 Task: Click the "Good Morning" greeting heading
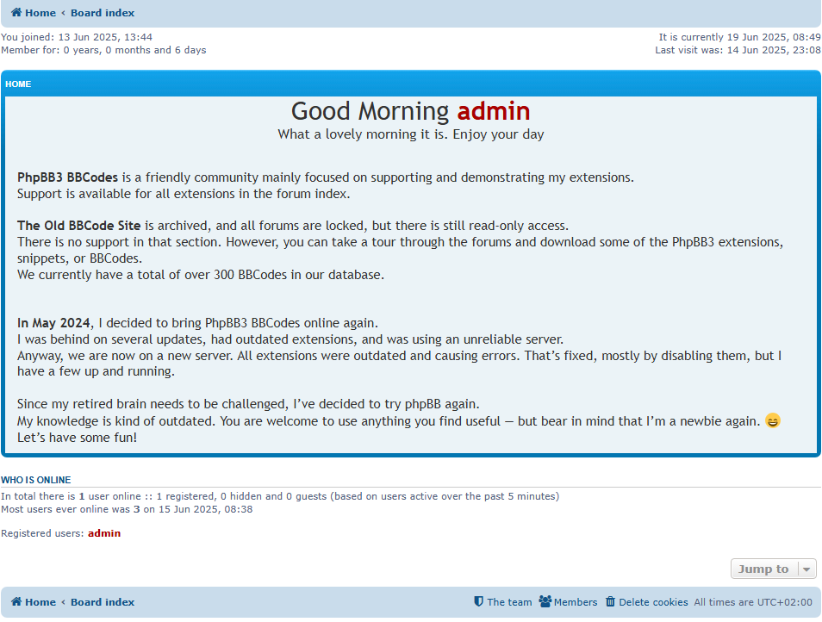[x=371, y=111]
